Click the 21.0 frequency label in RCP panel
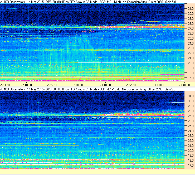 191,58
